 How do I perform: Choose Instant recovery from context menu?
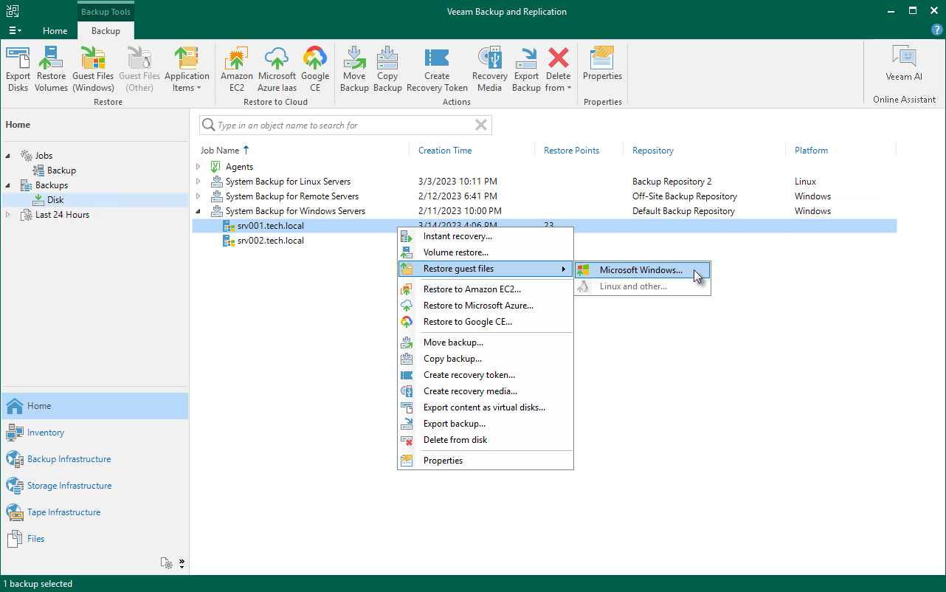[x=486, y=236]
